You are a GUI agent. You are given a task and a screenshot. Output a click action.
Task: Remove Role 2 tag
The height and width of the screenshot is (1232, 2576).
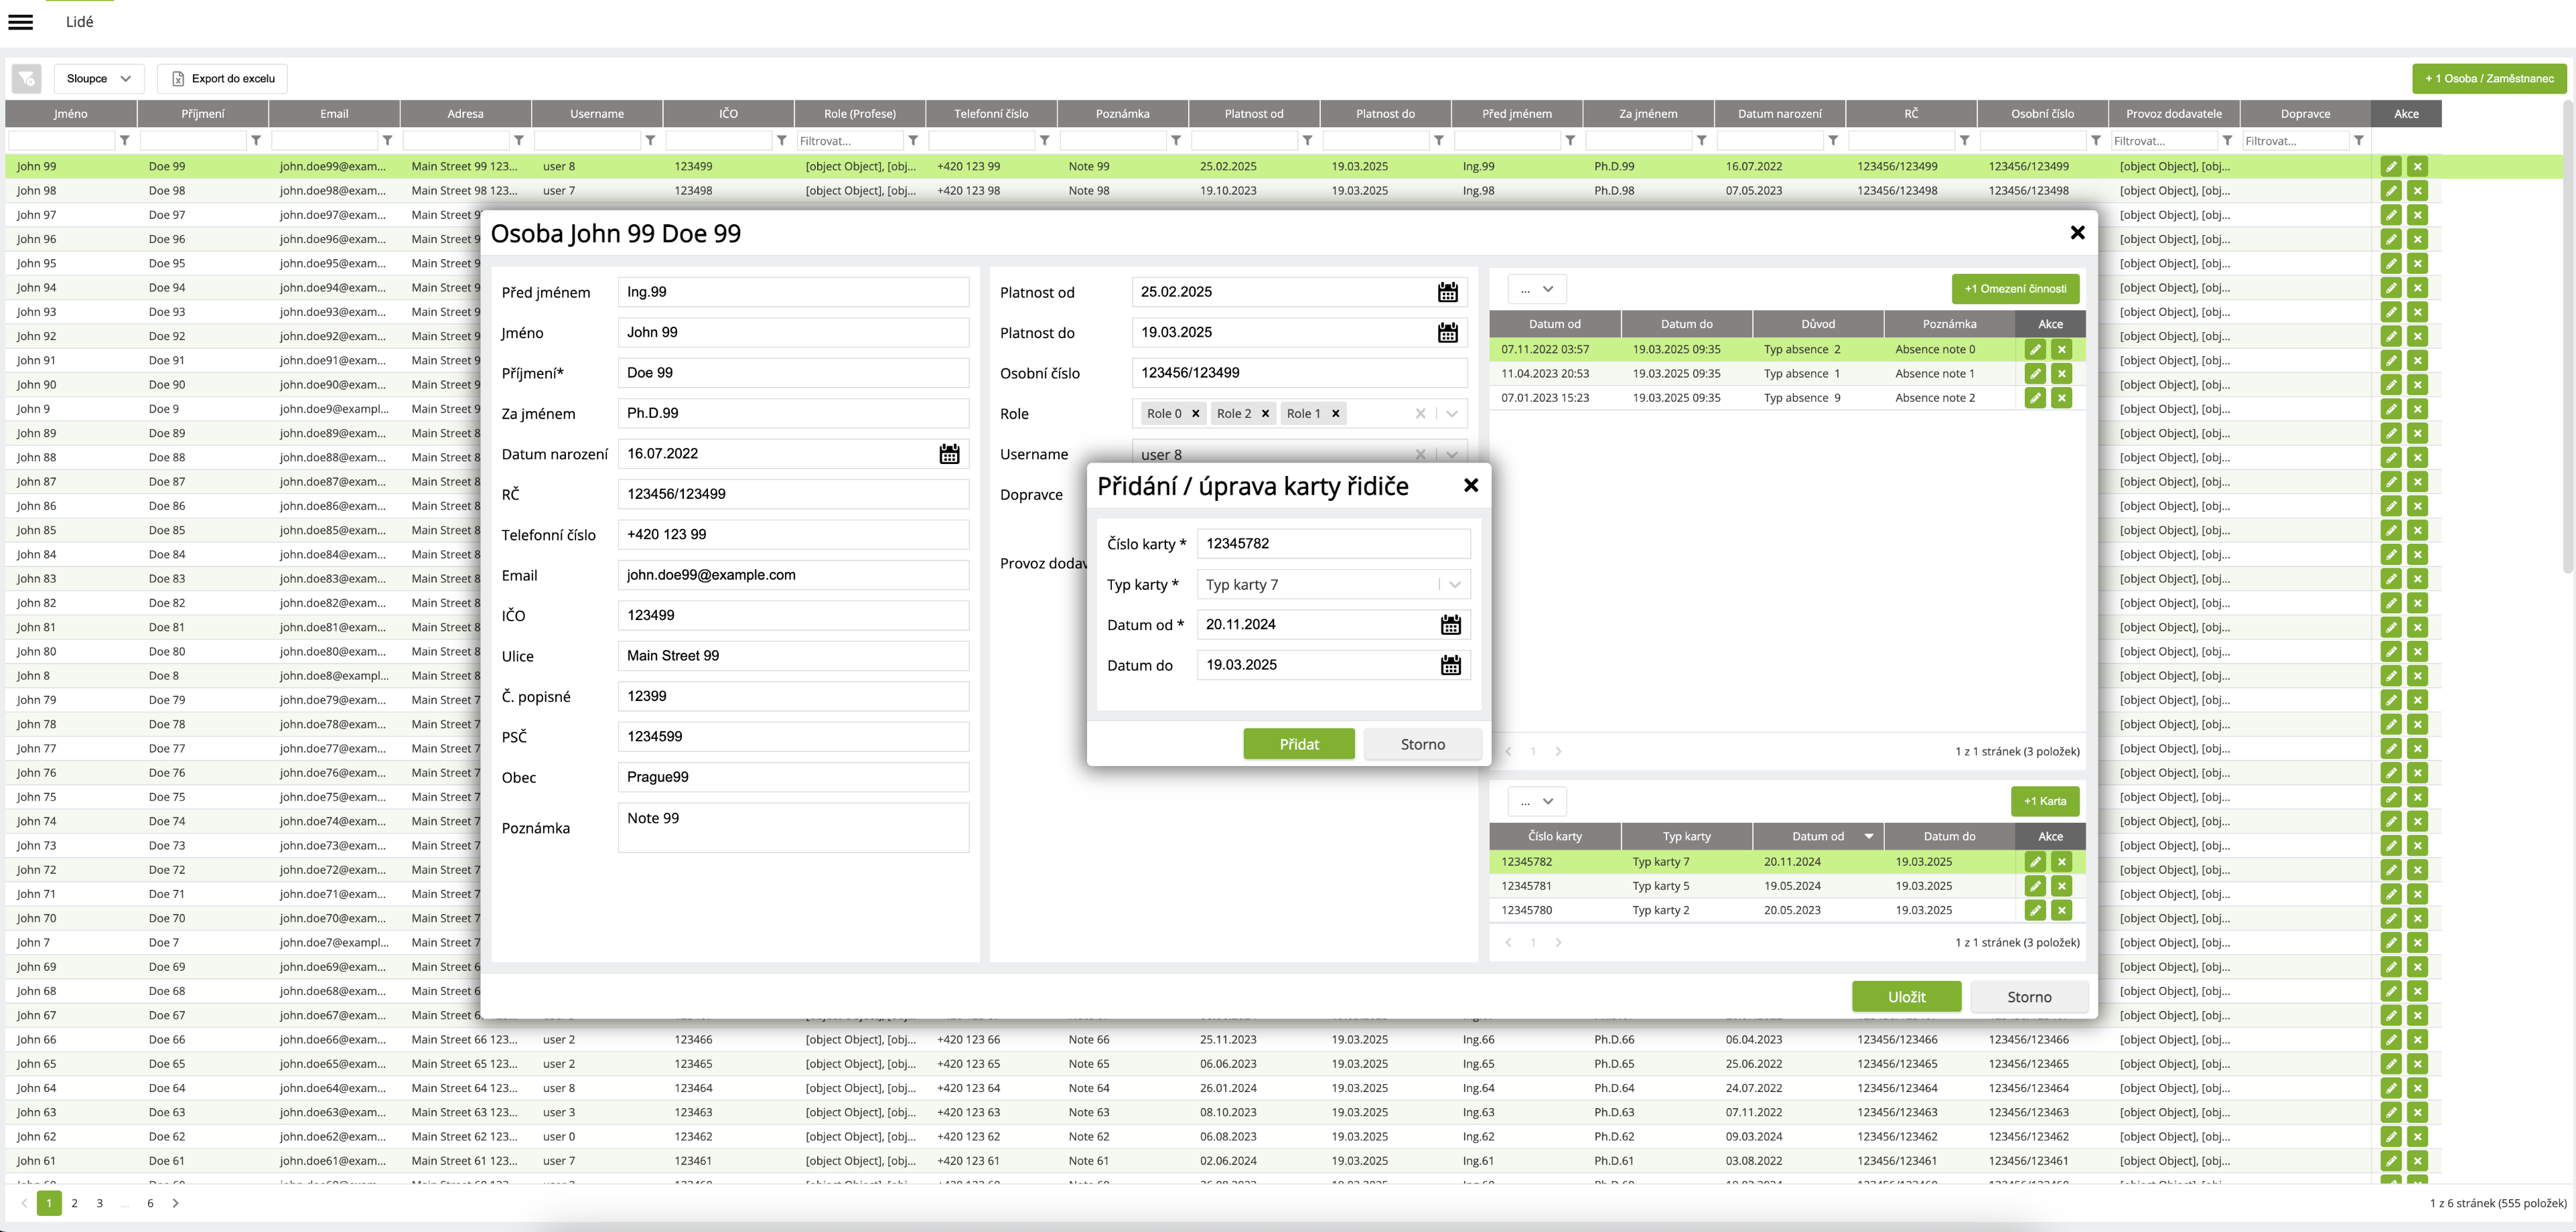1265,414
